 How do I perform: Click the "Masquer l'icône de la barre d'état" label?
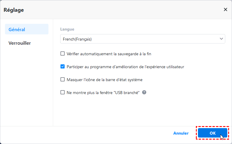[x=105, y=79]
